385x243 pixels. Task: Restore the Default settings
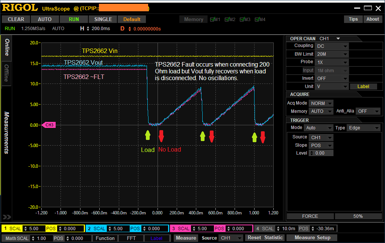click(x=132, y=19)
